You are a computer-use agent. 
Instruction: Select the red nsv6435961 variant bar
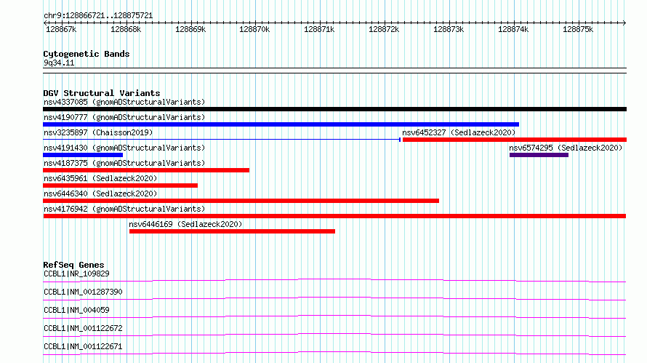[120, 186]
